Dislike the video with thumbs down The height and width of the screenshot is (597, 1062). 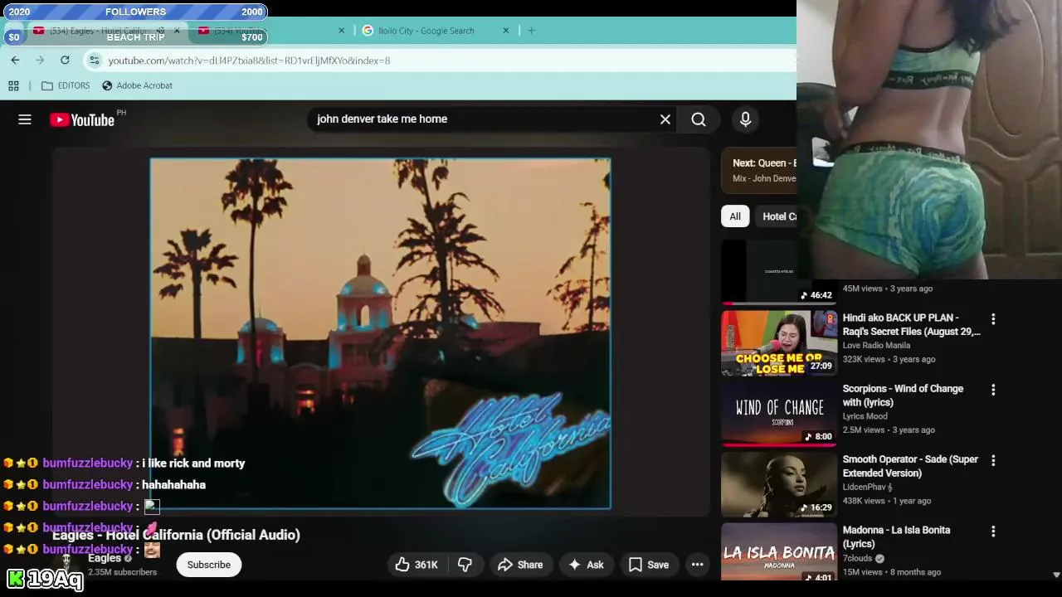465,565
